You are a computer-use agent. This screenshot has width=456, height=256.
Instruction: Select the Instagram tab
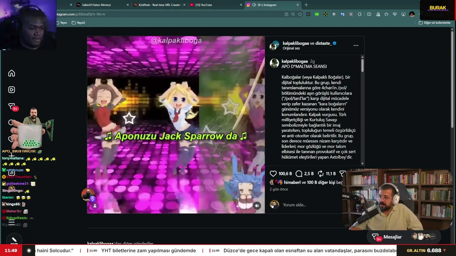[273, 5]
